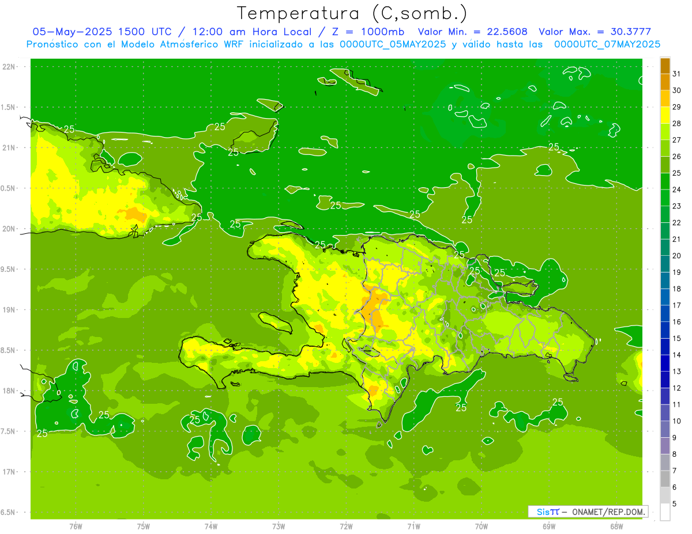This screenshot has width=692, height=534.
Task: Click the valid-until time "0000UTC_07MAY2025"
Action: [x=607, y=44]
